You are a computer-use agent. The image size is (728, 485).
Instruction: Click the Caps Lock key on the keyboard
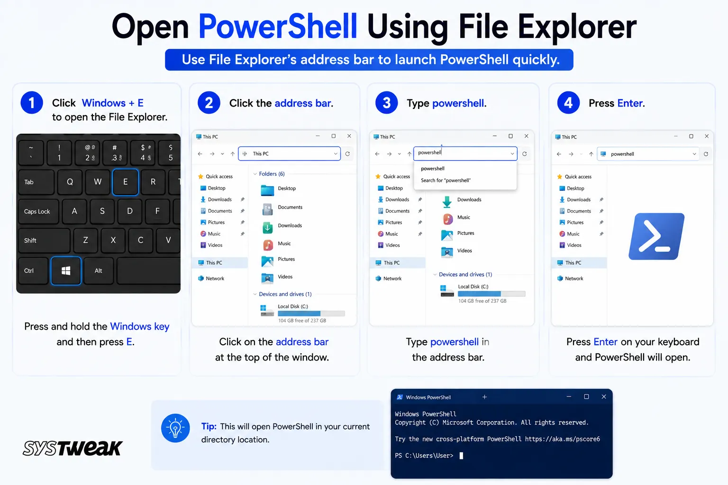tap(38, 211)
